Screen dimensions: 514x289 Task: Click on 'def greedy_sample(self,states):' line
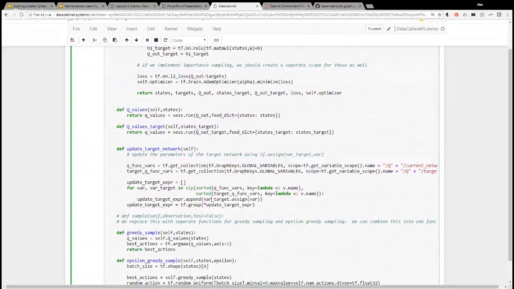coord(156,233)
